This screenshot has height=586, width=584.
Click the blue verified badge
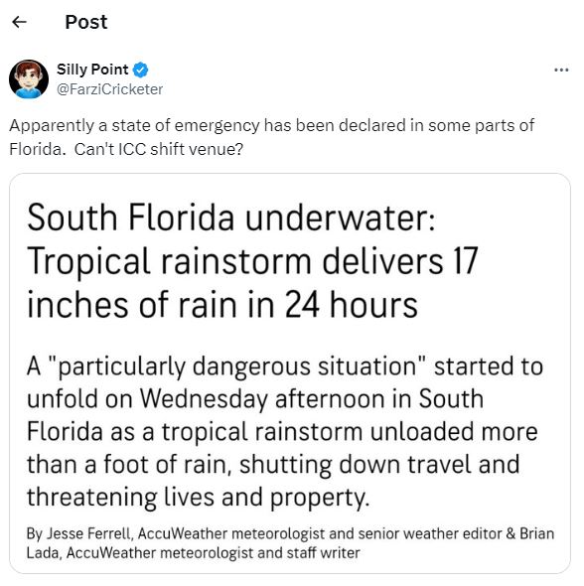140,70
